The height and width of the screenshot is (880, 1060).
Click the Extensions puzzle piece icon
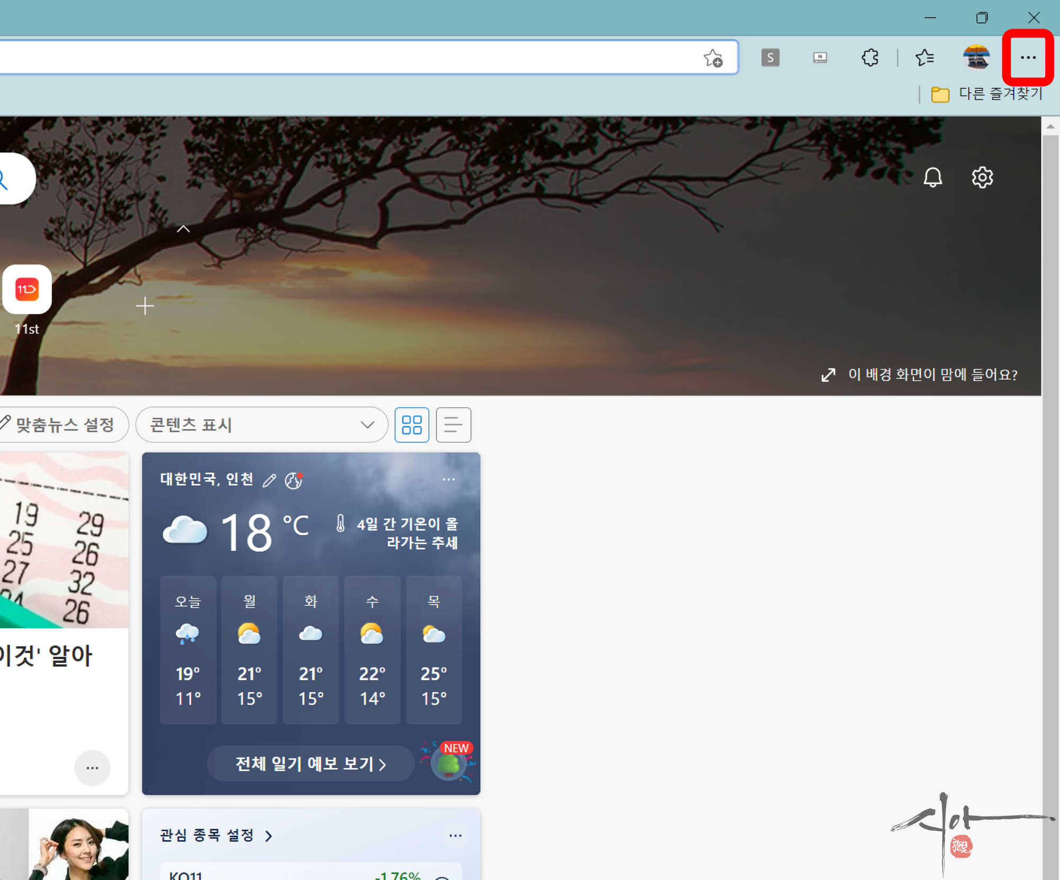pyautogui.click(x=870, y=57)
